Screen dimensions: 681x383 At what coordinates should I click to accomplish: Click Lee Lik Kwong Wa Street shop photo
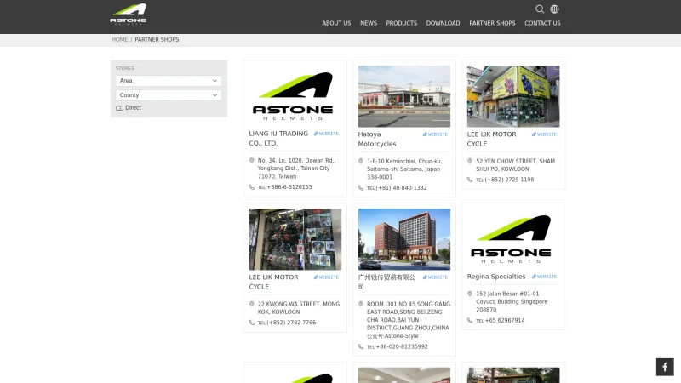[295, 239]
